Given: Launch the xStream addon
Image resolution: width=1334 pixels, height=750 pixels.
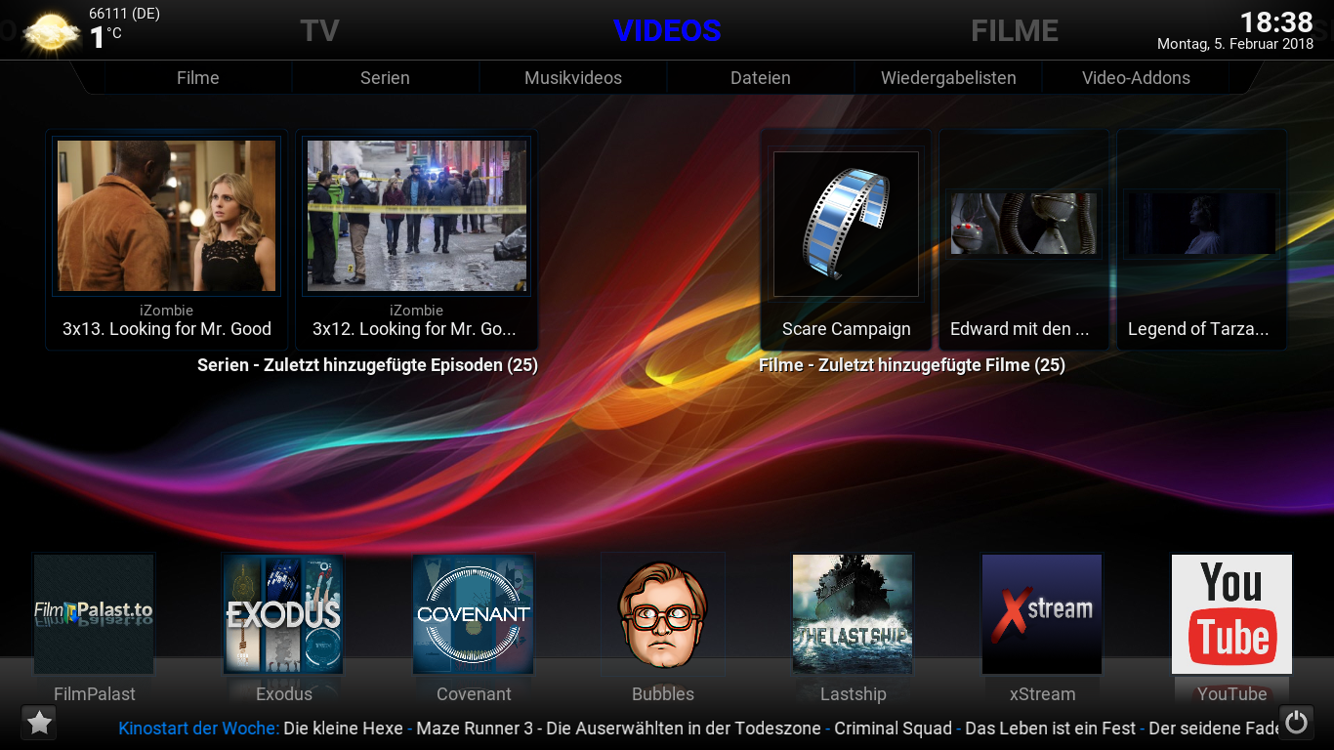Looking at the screenshot, I should click(x=1042, y=614).
